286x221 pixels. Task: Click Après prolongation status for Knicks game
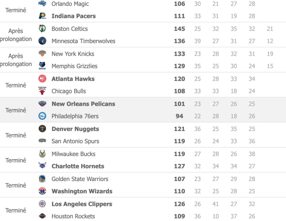(16, 60)
